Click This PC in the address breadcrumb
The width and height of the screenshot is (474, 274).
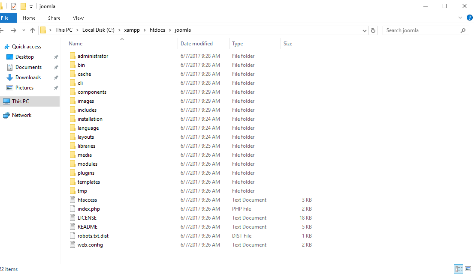[64, 30]
